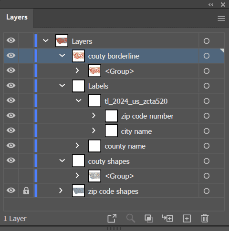229x231 pixels.
Task: Collapse the panel with double-arrow icon
Action: pos(211,5)
